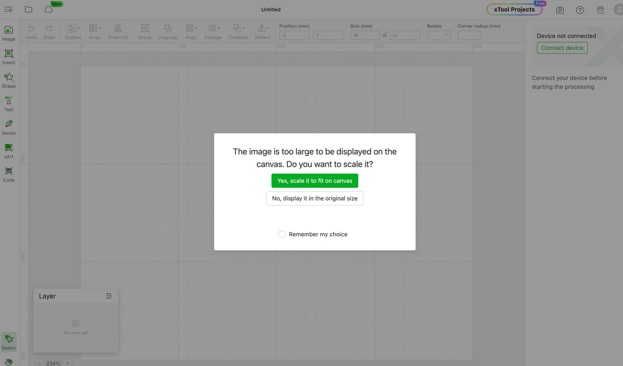Image resolution: width=623 pixels, height=366 pixels.
Task: Click the Smart fill tool
Action: pyautogui.click(x=118, y=31)
